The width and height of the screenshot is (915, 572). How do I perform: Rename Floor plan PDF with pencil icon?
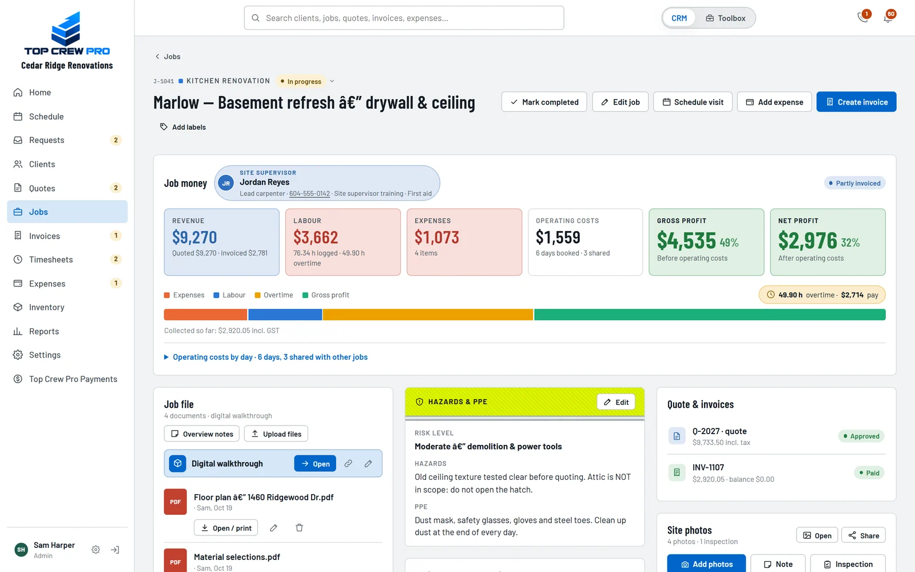[274, 527]
